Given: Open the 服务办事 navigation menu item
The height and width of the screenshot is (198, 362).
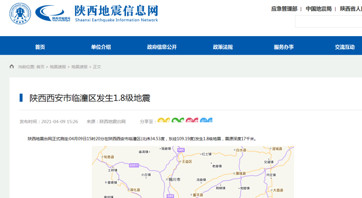Looking at the screenshot, I should pyautogui.click(x=284, y=47).
